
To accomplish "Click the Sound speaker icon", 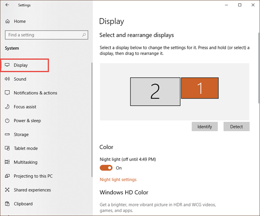I will tap(7, 79).
